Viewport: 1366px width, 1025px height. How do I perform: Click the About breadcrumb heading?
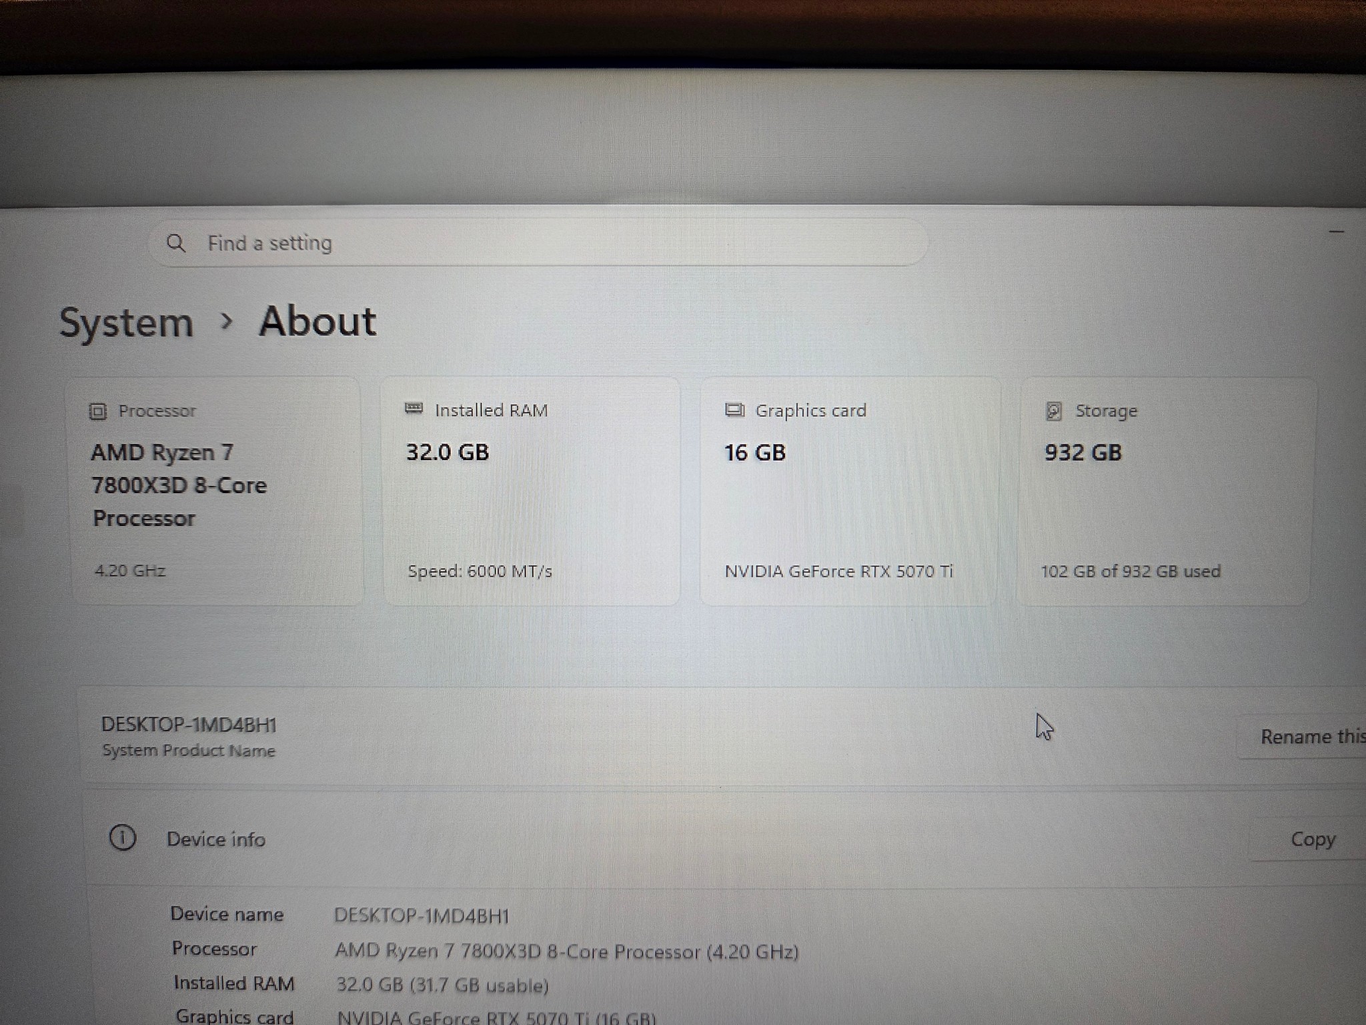coord(317,322)
